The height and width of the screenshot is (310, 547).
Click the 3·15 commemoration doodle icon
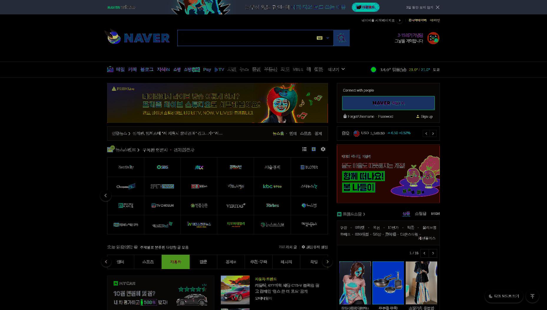pos(433,38)
